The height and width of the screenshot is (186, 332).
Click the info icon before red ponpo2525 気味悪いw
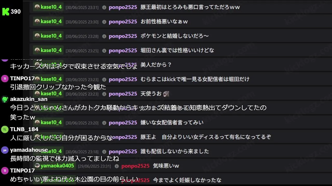coord(117,166)
